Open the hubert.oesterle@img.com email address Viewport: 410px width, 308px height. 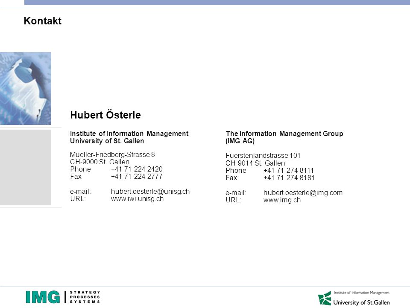pyautogui.click(x=303, y=193)
